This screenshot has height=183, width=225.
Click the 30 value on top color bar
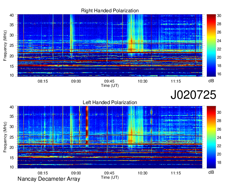point(219,16)
